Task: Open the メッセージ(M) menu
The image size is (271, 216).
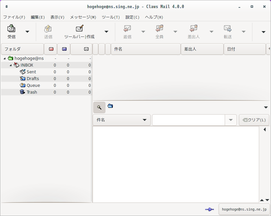Action: pyautogui.click(x=83, y=17)
